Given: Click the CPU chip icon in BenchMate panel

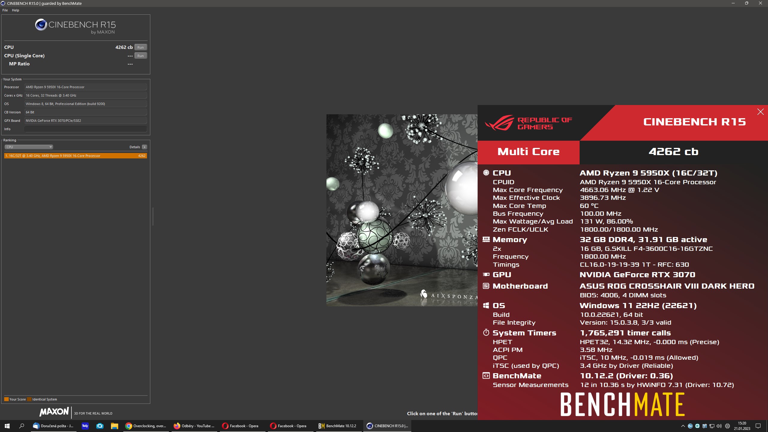Looking at the screenshot, I should 486,172.
